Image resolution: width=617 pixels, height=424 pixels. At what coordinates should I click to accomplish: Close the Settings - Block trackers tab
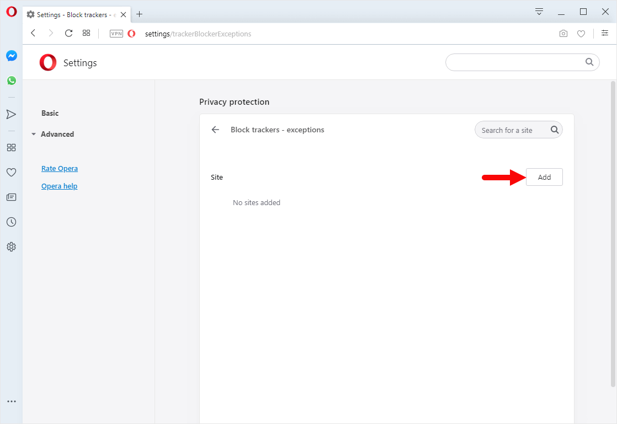point(123,14)
